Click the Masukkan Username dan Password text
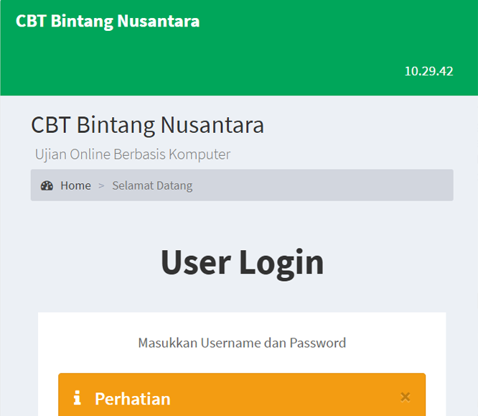478x416 pixels. 242,343
